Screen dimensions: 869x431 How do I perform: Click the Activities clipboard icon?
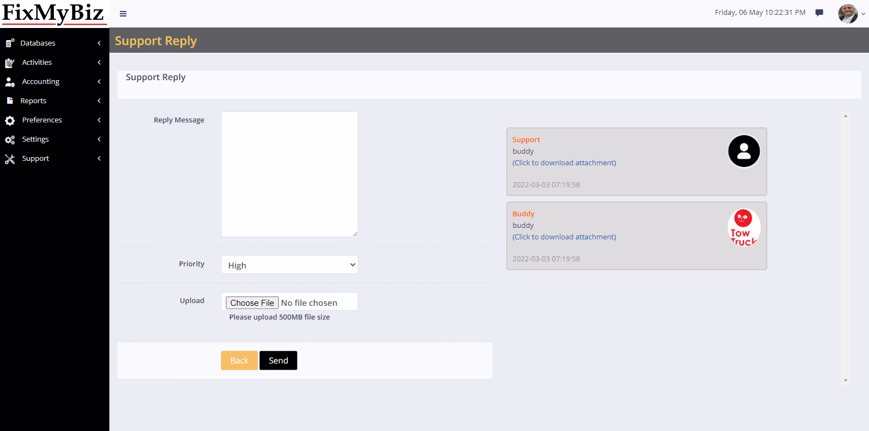10,63
